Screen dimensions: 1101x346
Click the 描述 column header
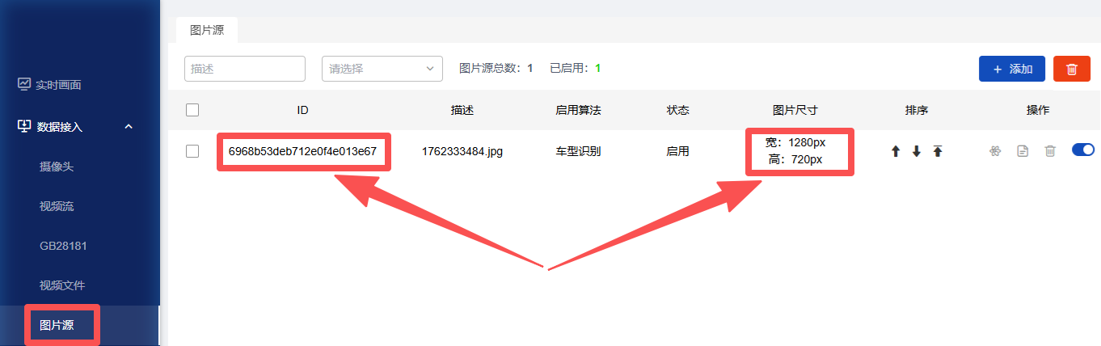tap(462, 110)
